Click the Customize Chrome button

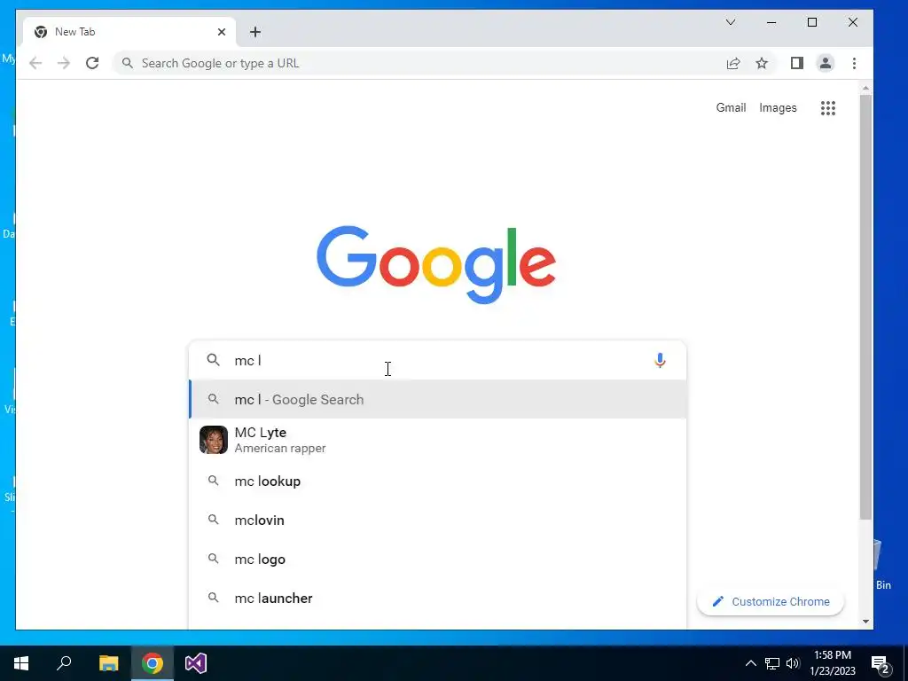tap(771, 602)
